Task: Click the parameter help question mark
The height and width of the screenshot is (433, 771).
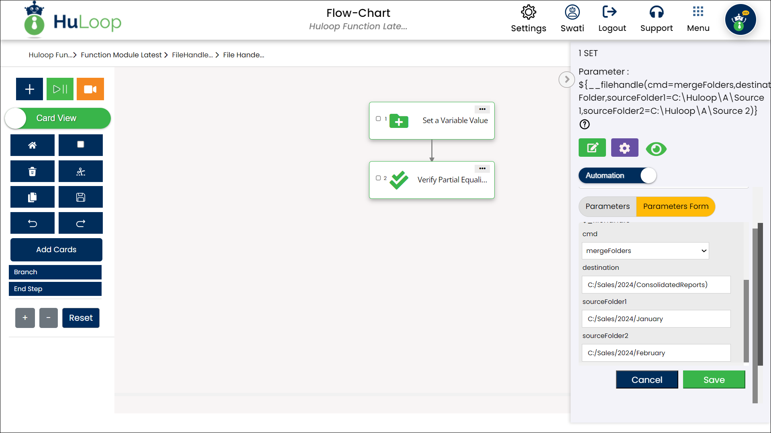Action: coord(585,125)
